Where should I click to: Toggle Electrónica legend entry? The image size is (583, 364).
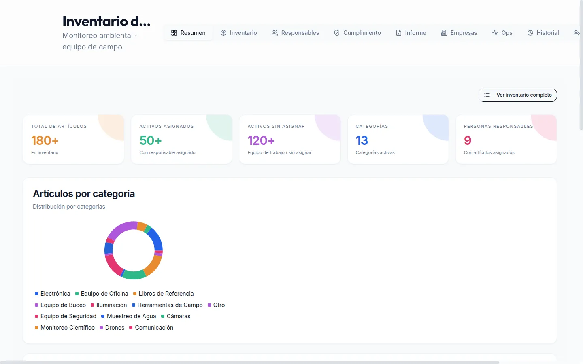(53, 294)
